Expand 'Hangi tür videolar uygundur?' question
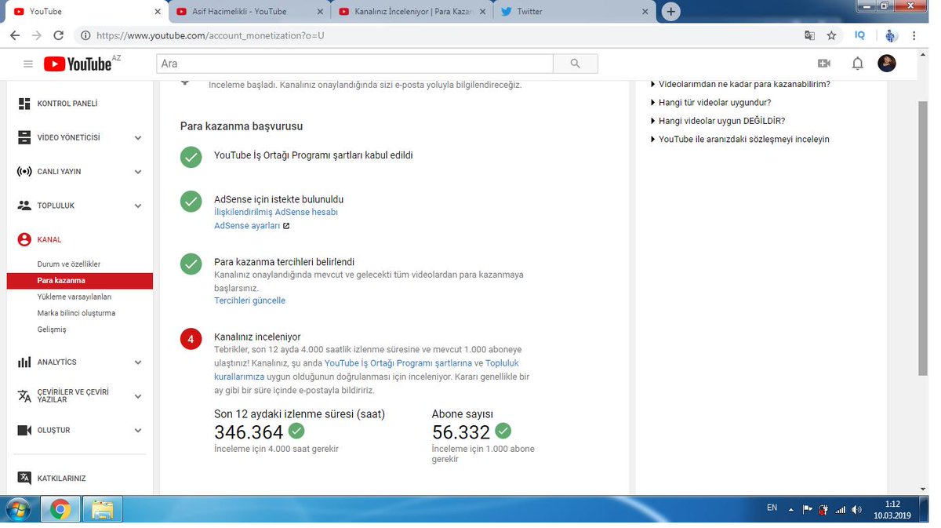The width and height of the screenshot is (941, 528). coord(710,103)
